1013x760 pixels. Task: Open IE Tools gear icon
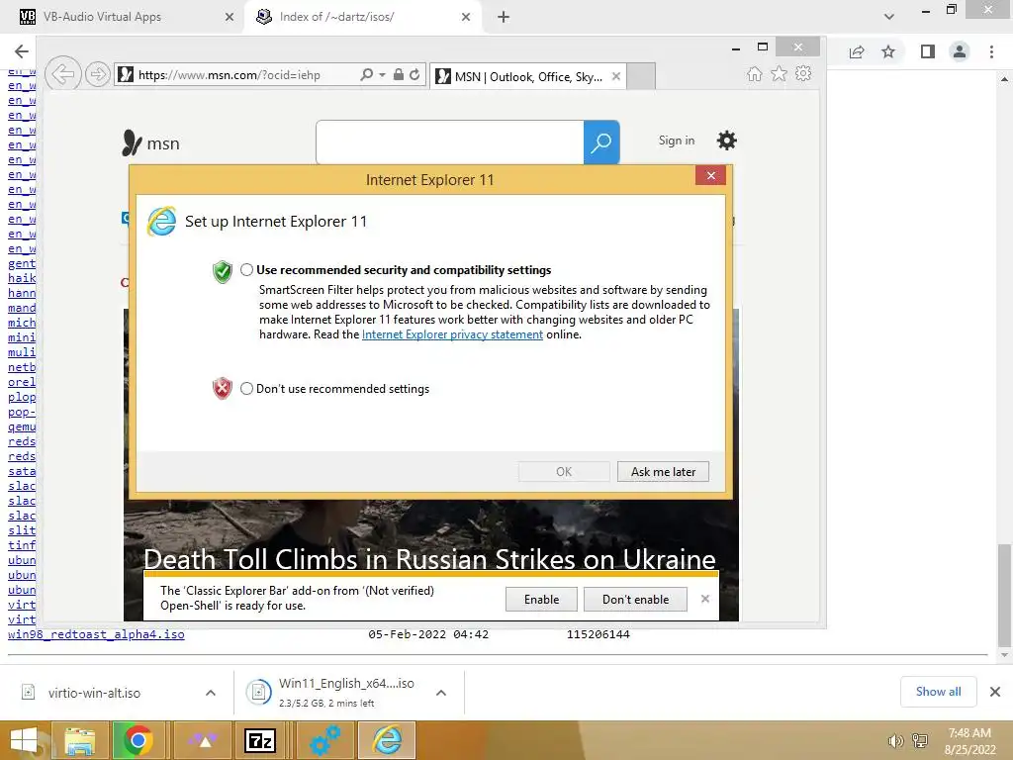click(803, 73)
